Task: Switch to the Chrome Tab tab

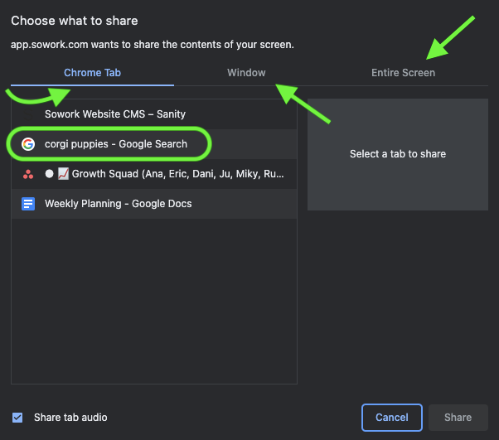Action: [x=92, y=73]
